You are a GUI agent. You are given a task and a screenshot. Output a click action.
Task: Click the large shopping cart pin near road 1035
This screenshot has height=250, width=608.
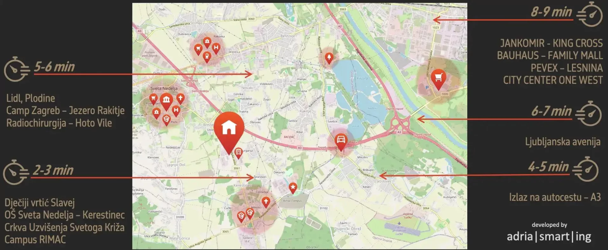click(438, 79)
